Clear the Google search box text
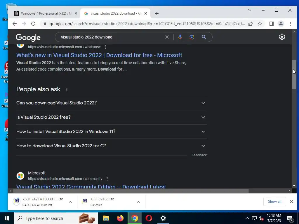This screenshot has width=299, height=224. tap(167, 37)
